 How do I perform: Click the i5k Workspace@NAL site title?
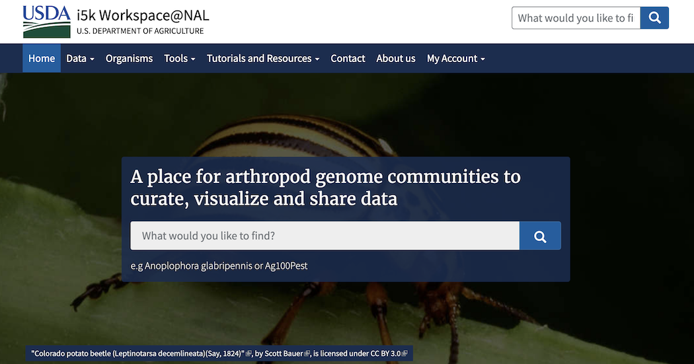143,15
